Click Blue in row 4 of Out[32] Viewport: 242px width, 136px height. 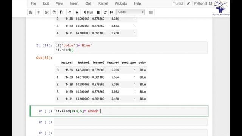click(143, 99)
